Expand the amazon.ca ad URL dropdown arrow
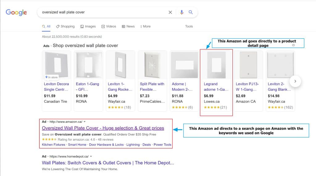 [x=85, y=122]
